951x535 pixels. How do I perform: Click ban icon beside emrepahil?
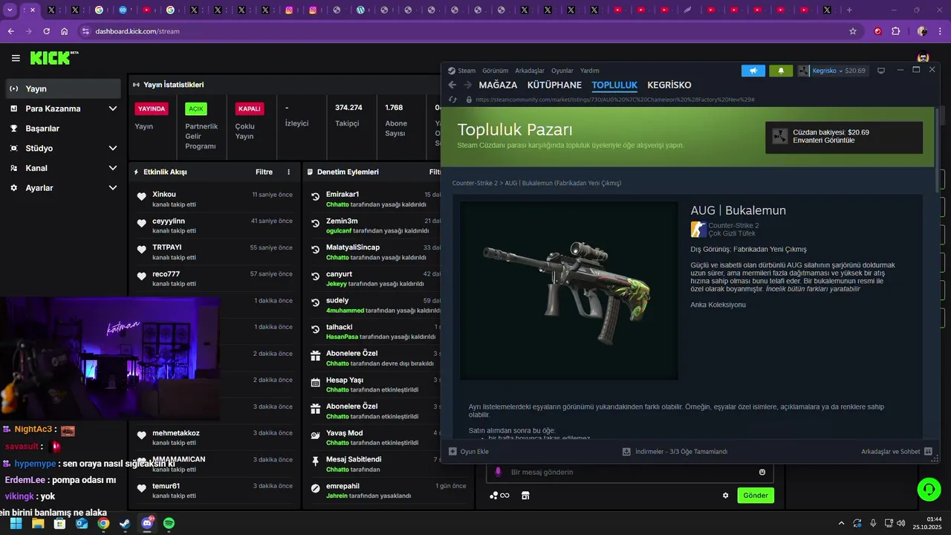coord(316,488)
